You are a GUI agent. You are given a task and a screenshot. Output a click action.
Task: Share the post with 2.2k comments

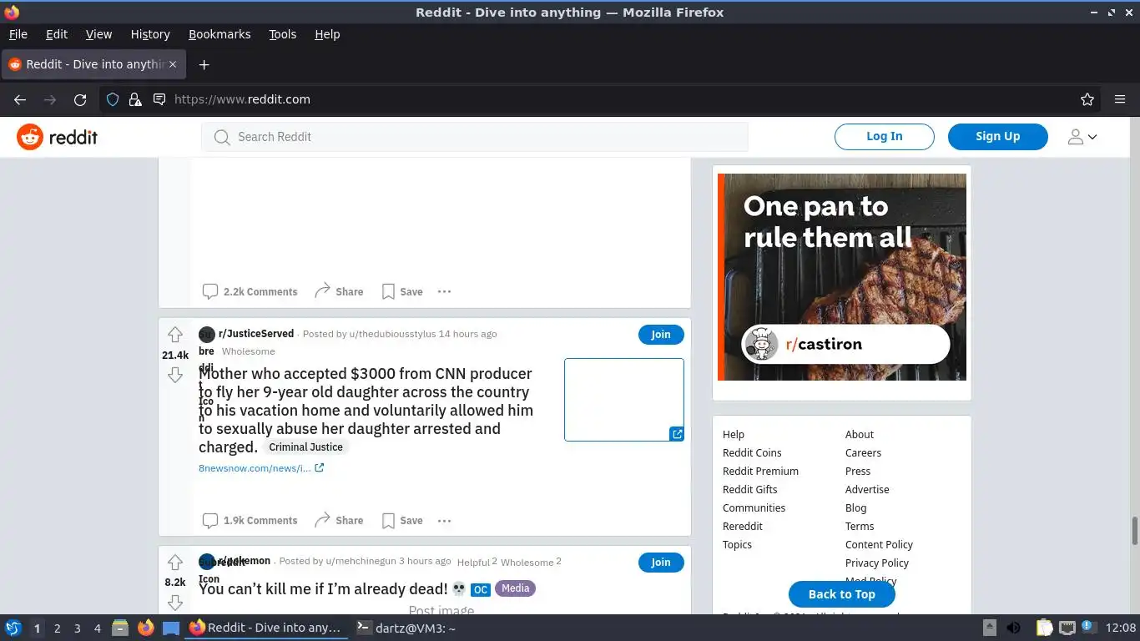339,291
